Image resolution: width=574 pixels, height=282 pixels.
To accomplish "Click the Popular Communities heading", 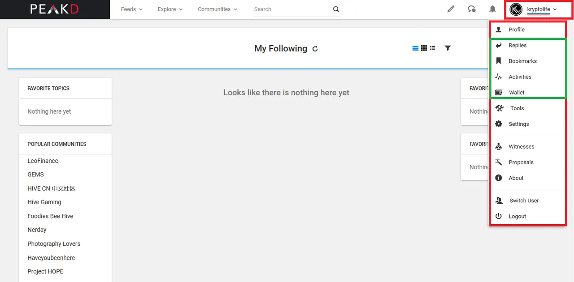I will point(57,144).
